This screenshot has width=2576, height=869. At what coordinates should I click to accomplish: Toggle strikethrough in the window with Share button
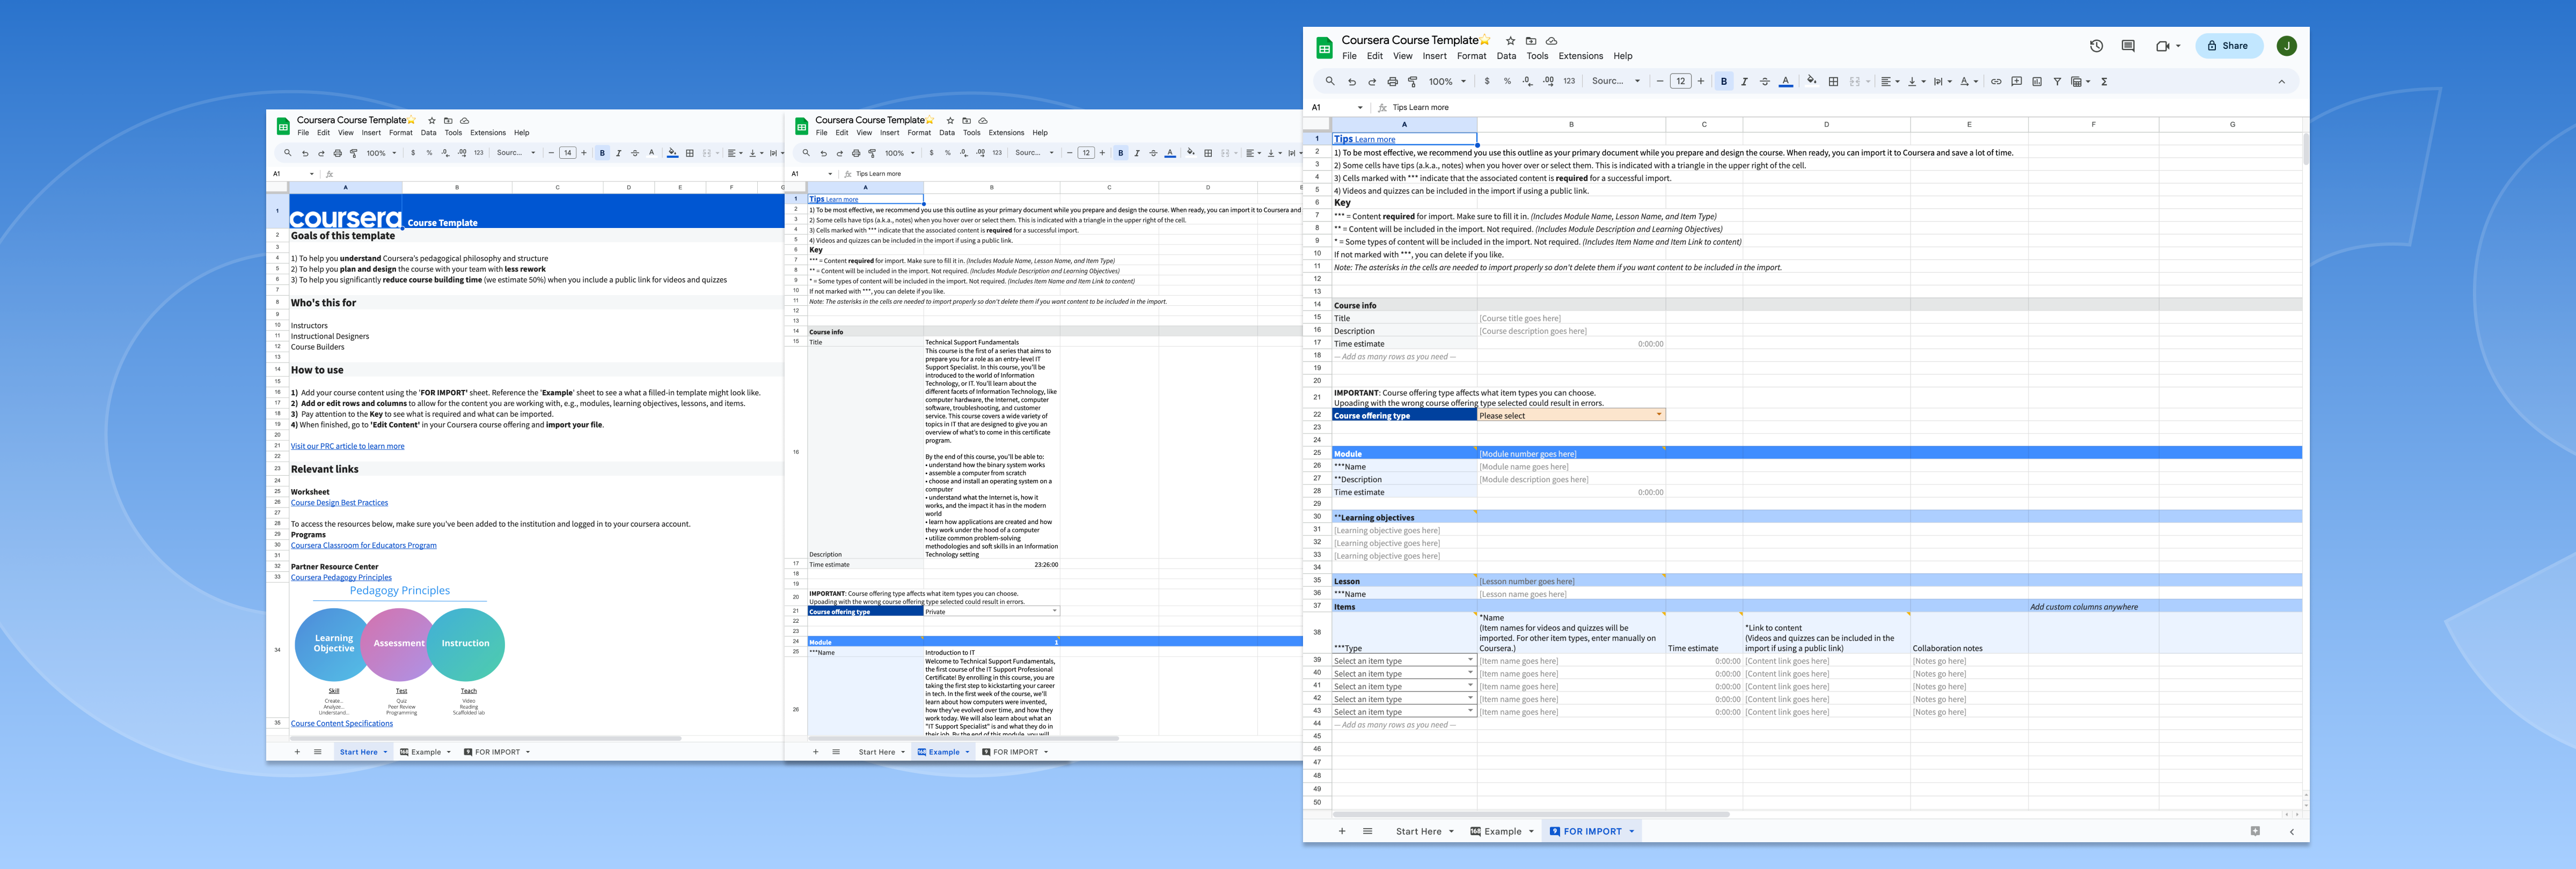1764,82
